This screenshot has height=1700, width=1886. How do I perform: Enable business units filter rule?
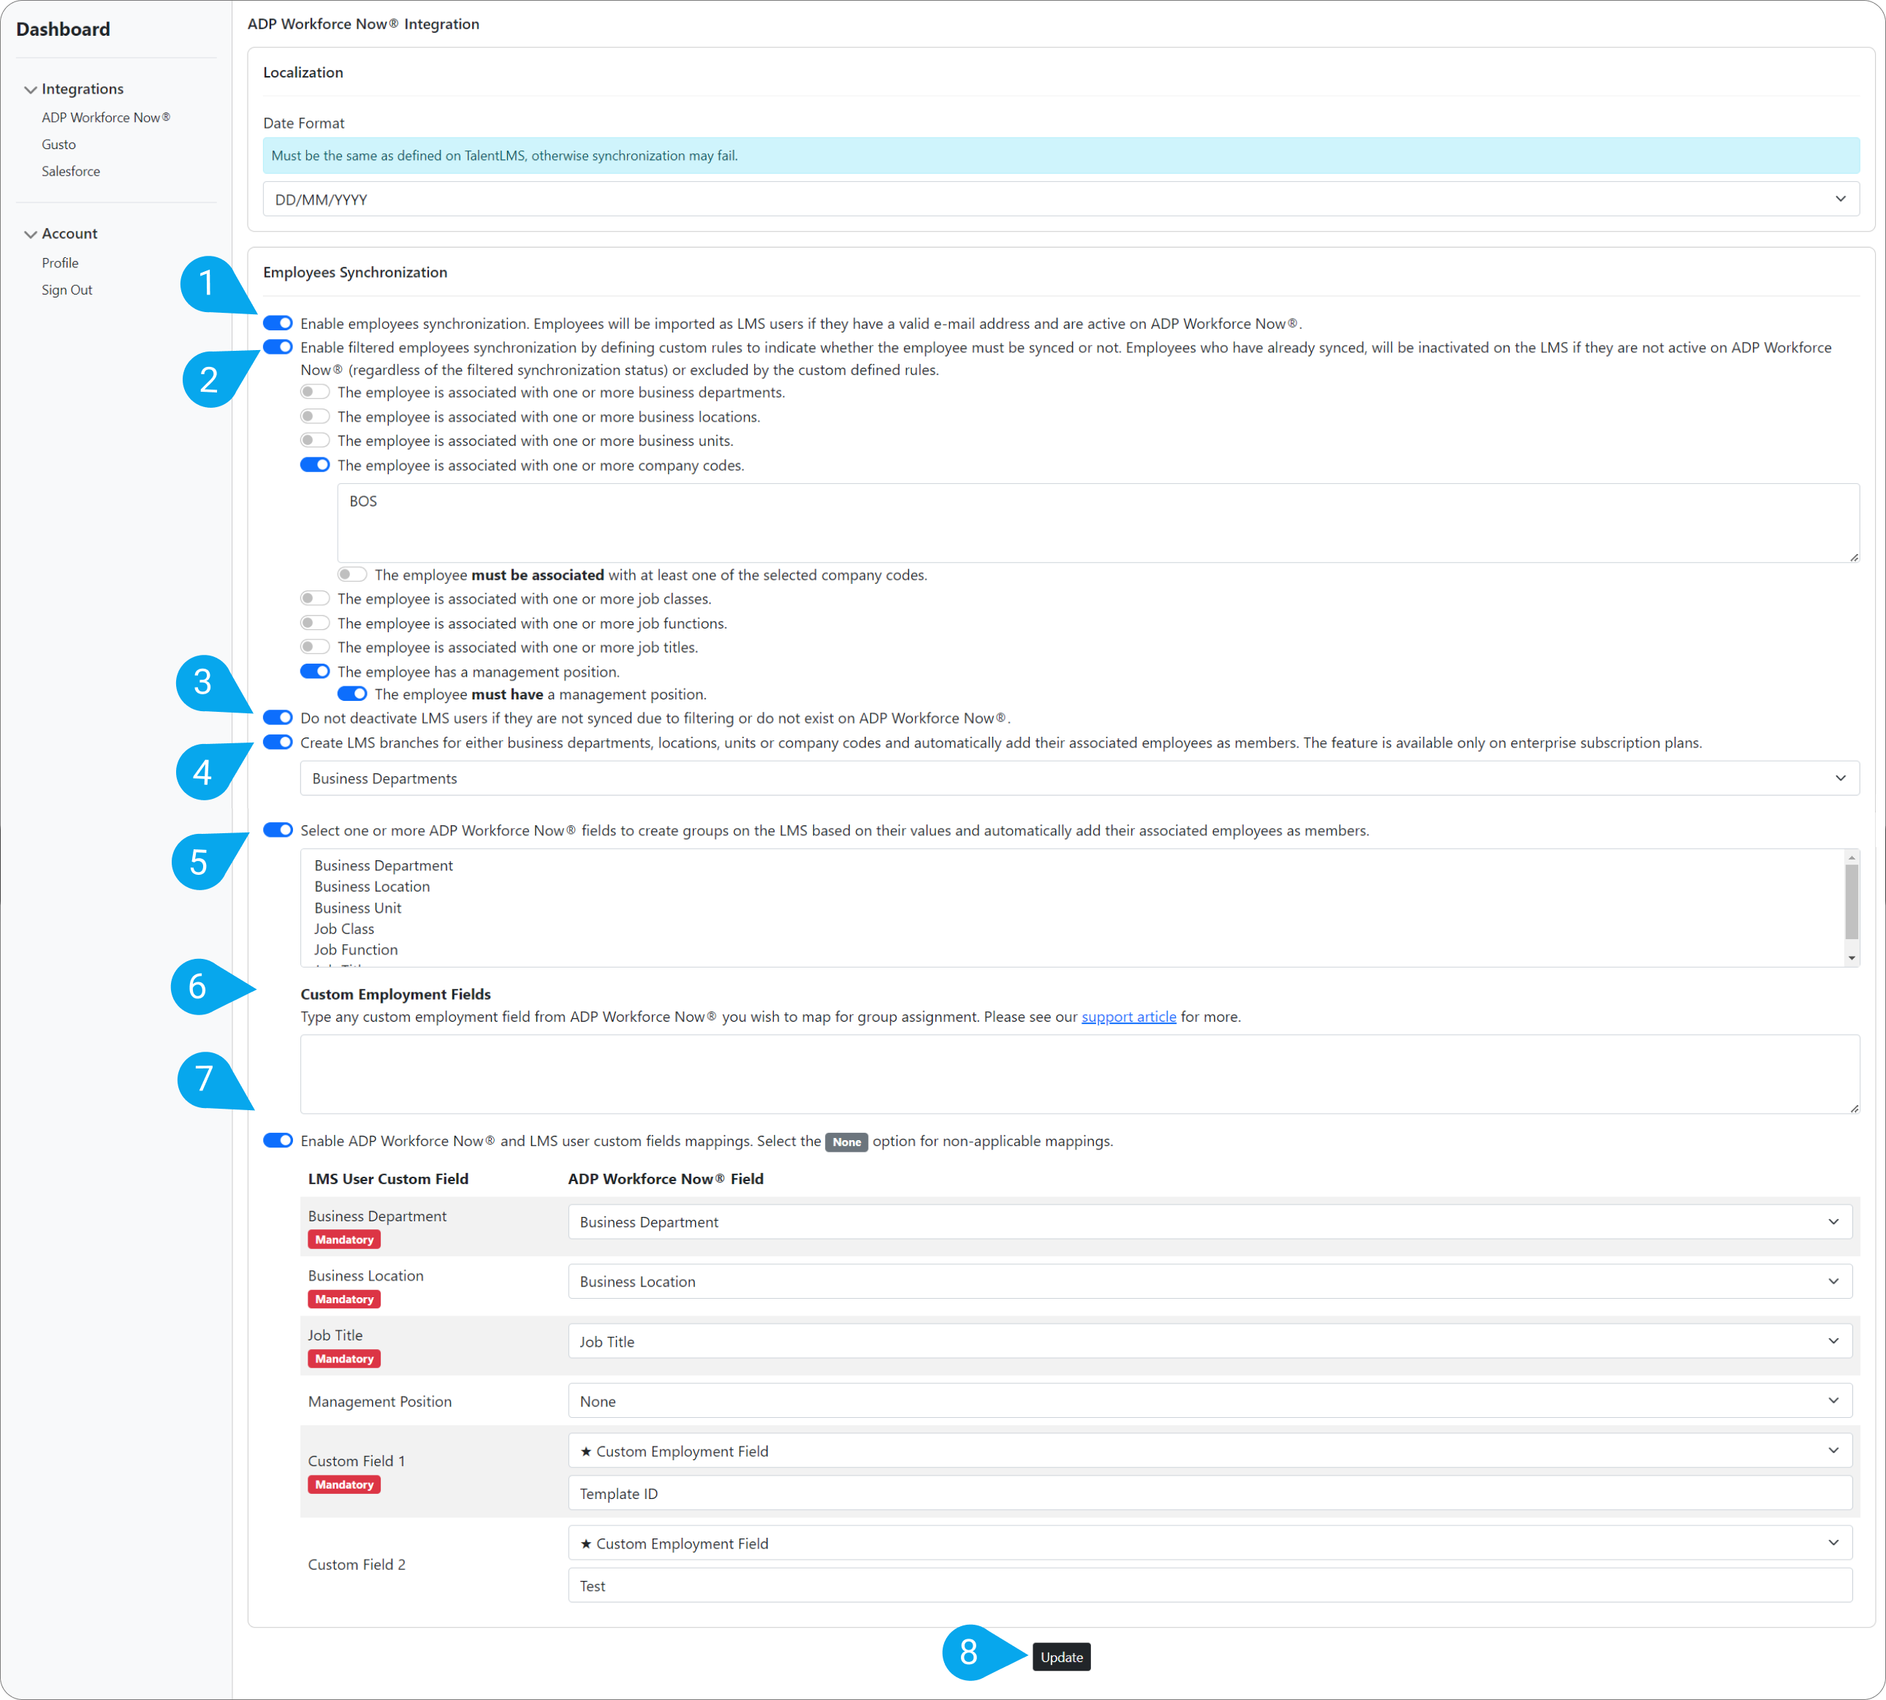pyautogui.click(x=315, y=441)
